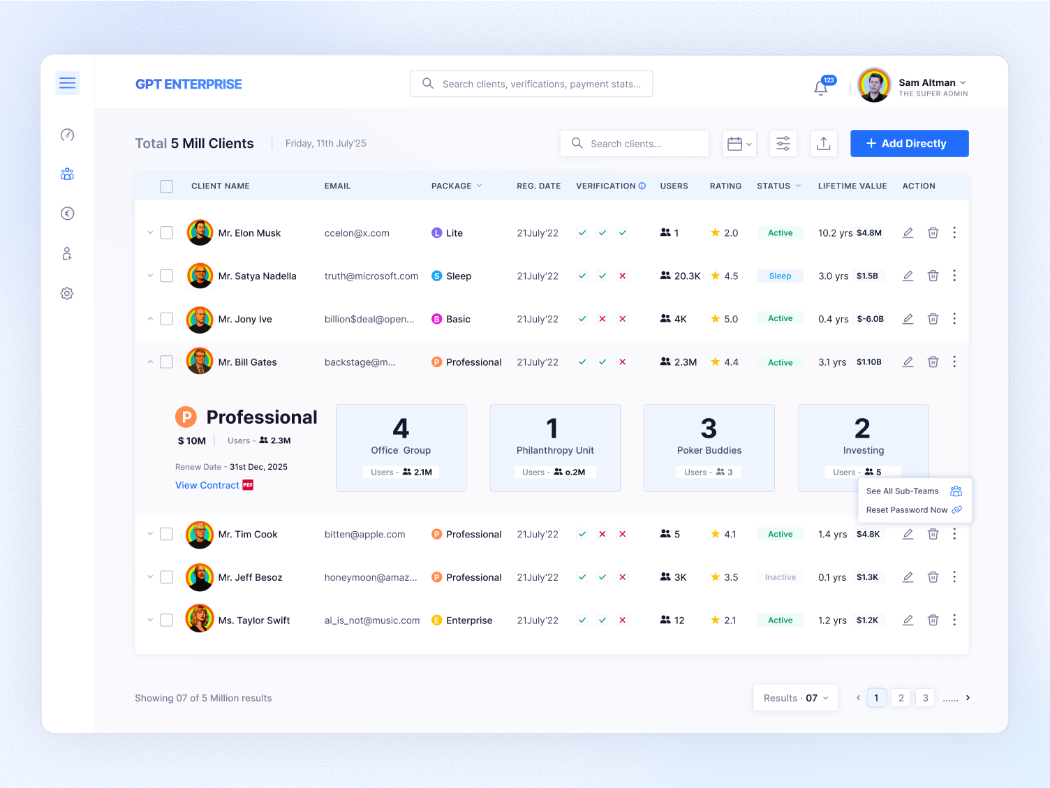Screen dimensions: 1050x788
Task: Expand Mr. Tim Cook's row chevron
Action: coord(150,534)
